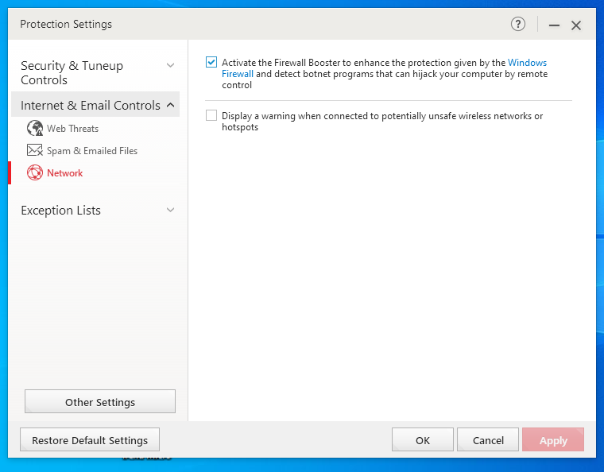Click the Other Settings button

pos(100,402)
